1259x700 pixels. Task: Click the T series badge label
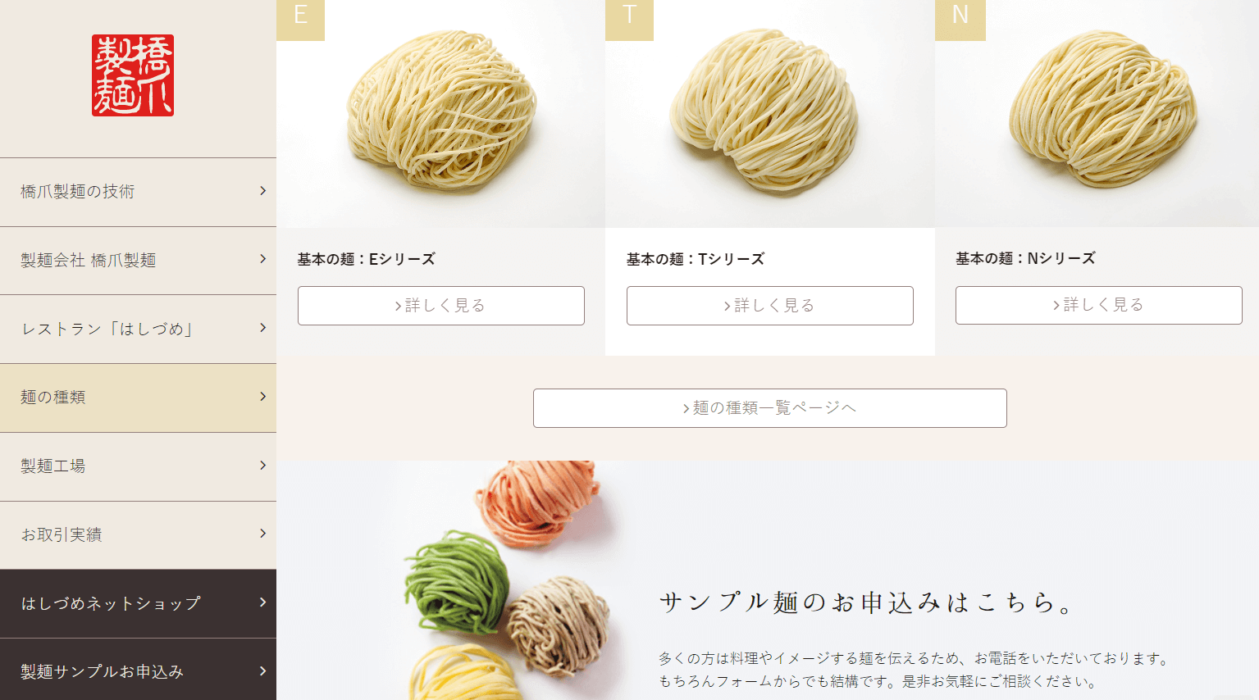tap(629, 18)
